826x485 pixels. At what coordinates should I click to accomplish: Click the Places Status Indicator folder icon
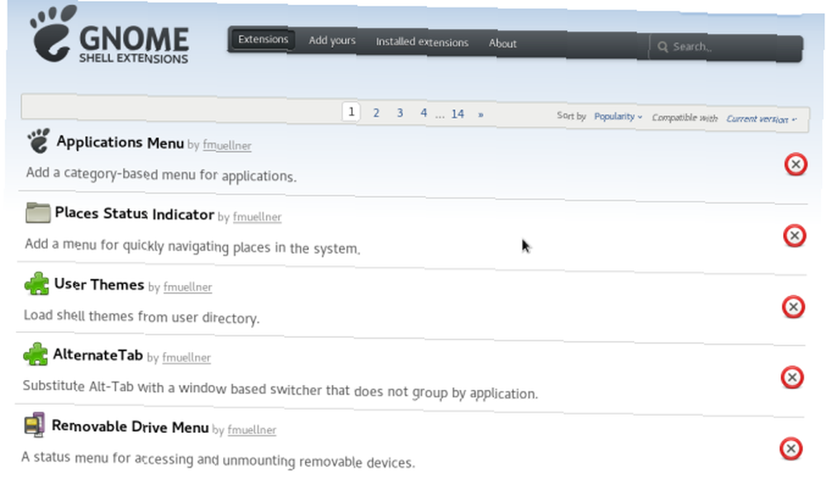[x=37, y=213]
